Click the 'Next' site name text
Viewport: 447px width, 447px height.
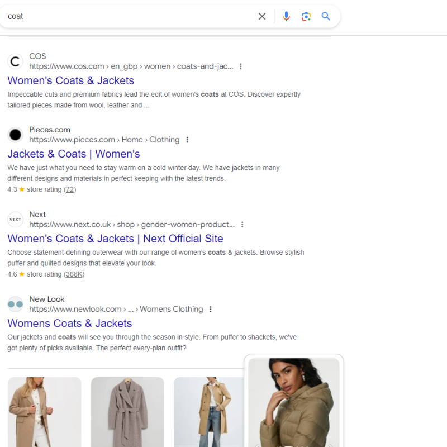click(37, 215)
